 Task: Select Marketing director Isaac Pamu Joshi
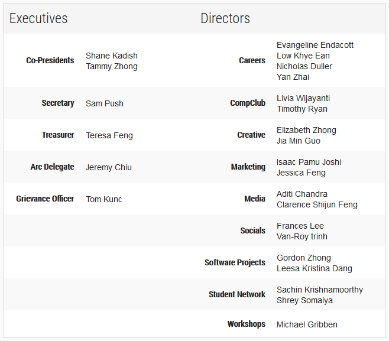(x=309, y=162)
